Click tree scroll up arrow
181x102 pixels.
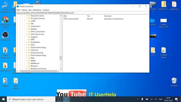click(61, 16)
